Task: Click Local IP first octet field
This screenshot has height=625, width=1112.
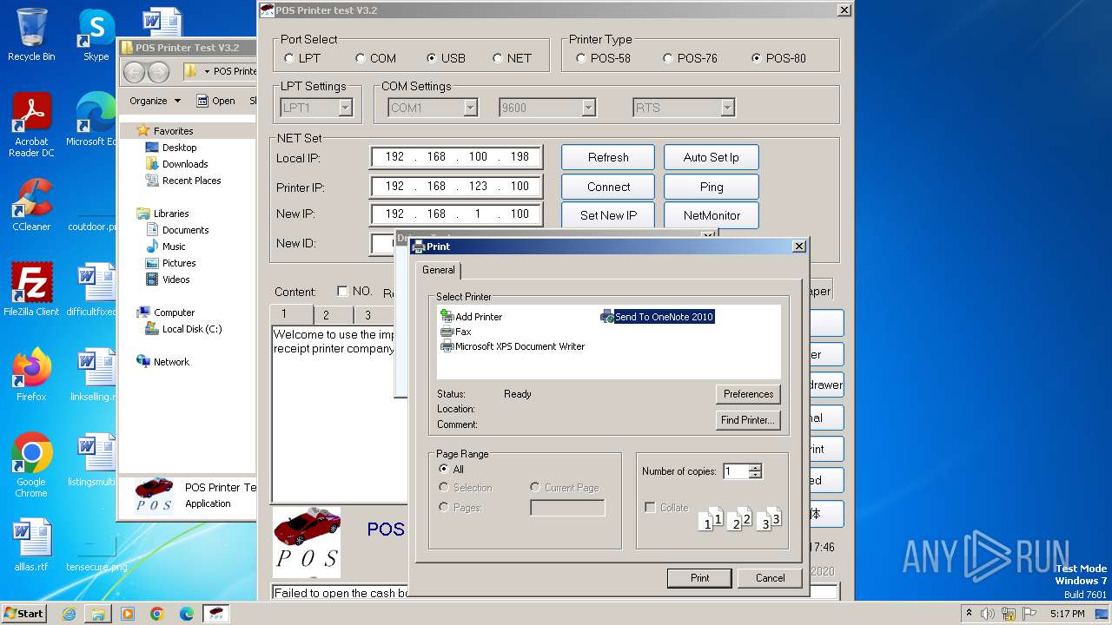Action: click(394, 157)
